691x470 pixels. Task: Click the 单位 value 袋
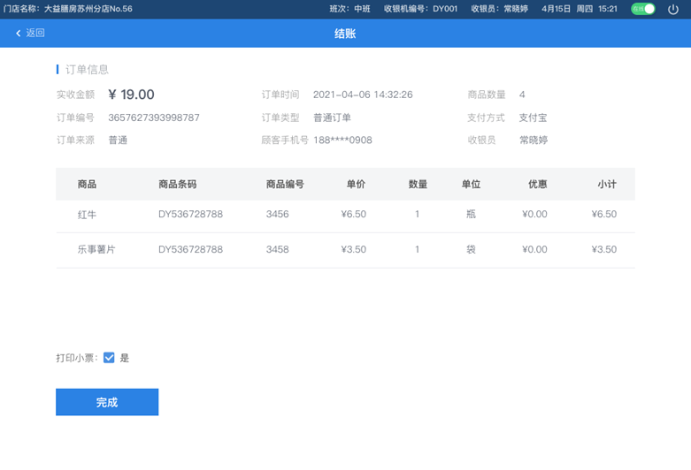[471, 249]
